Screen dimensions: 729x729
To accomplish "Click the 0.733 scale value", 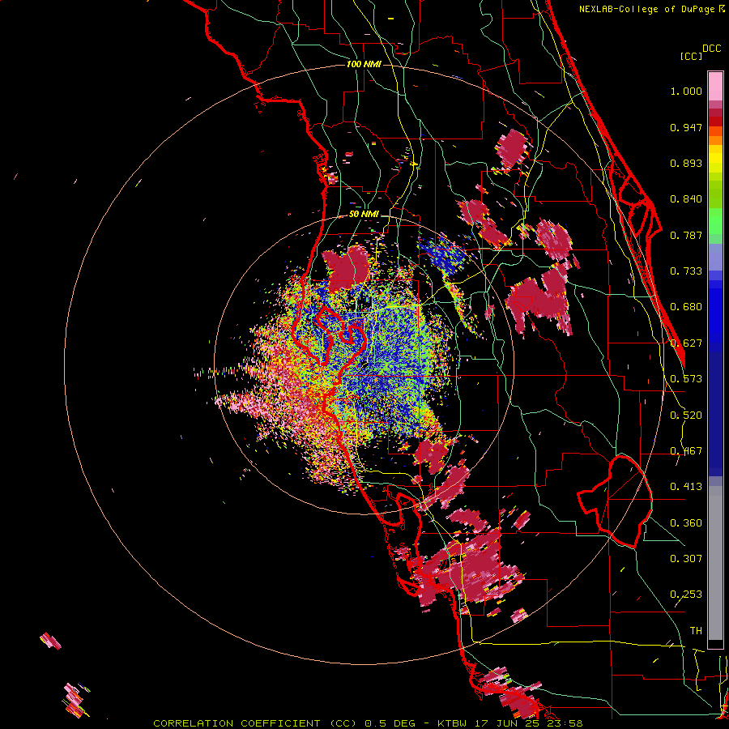I will coord(686,271).
